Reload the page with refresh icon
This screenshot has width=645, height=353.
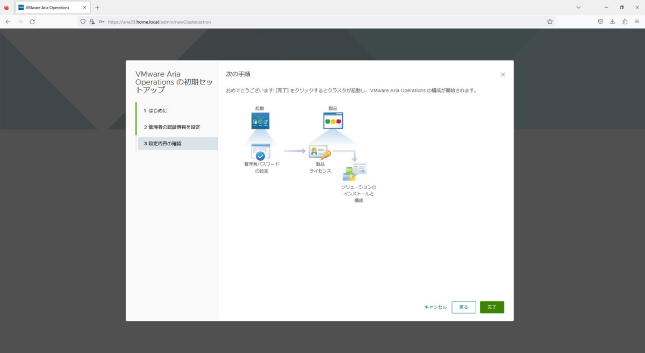tap(32, 22)
